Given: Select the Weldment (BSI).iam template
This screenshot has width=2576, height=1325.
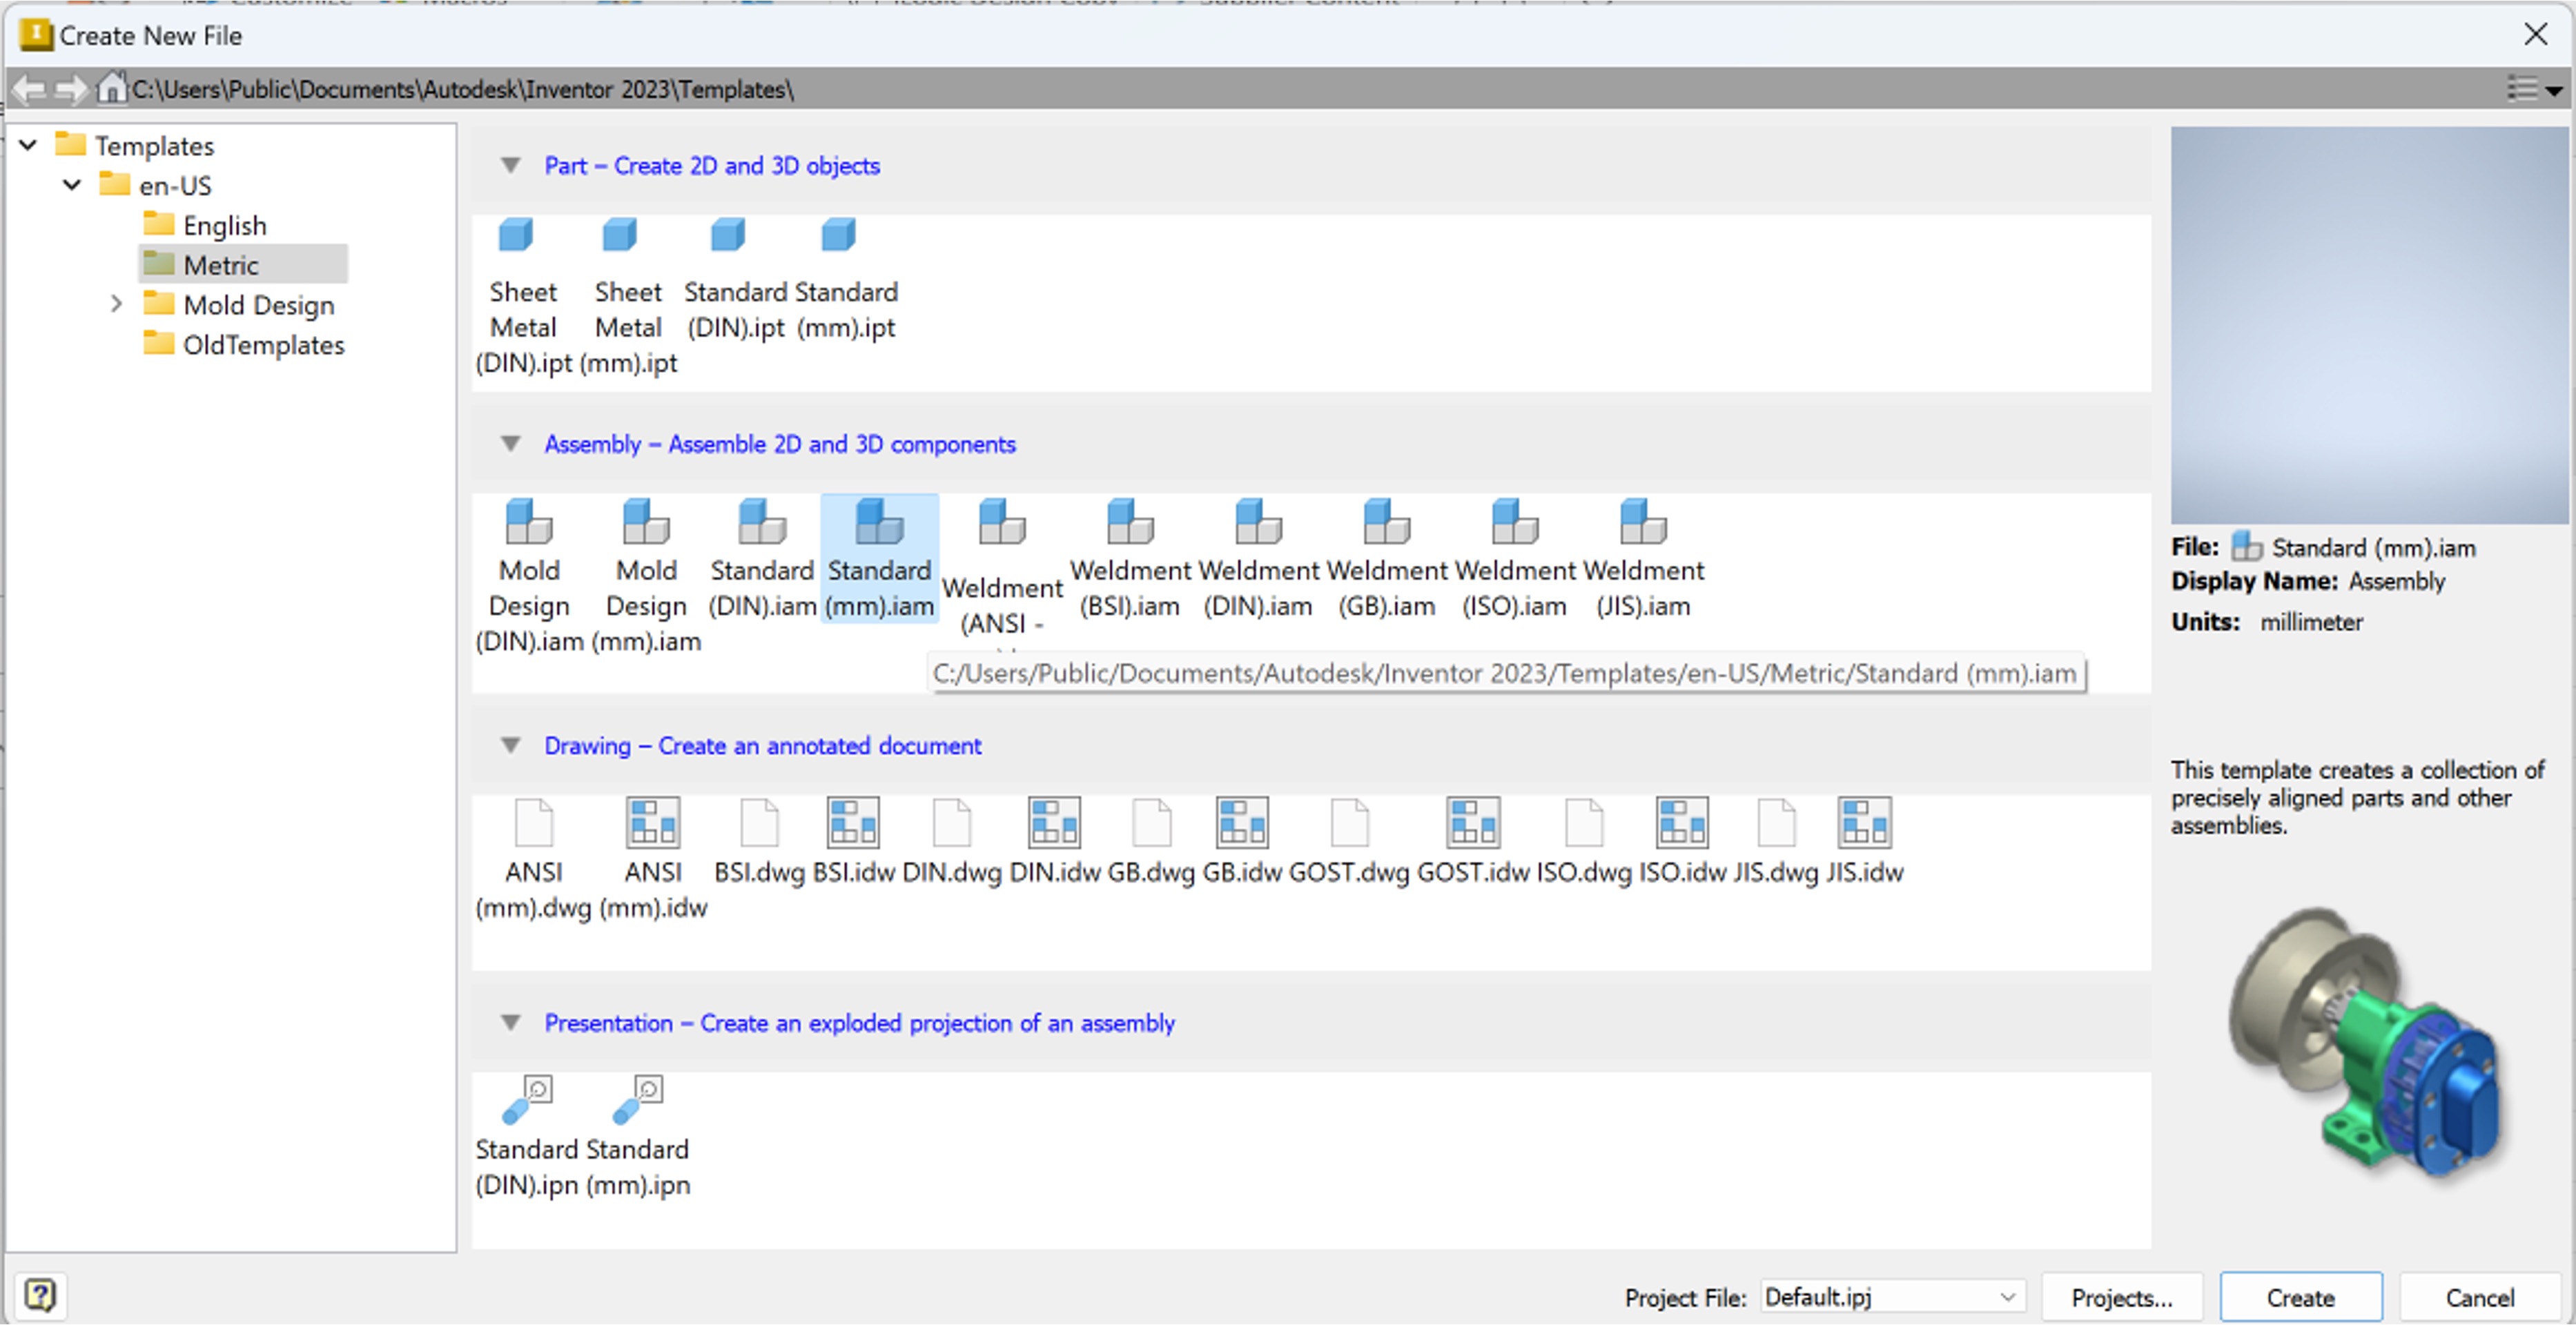Looking at the screenshot, I should [1130, 559].
